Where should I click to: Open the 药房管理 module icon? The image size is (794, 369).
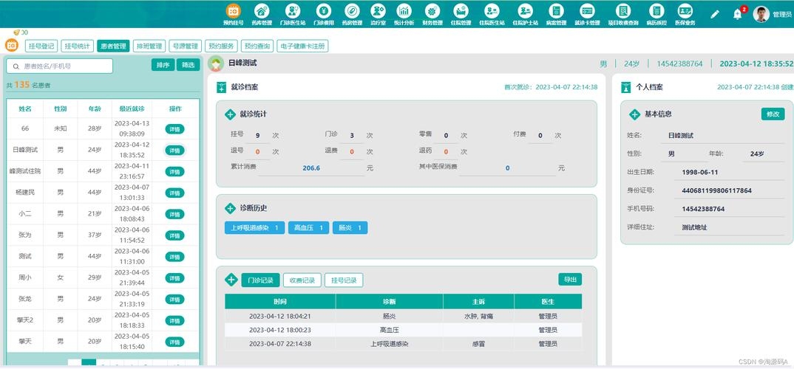click(352, 11)
